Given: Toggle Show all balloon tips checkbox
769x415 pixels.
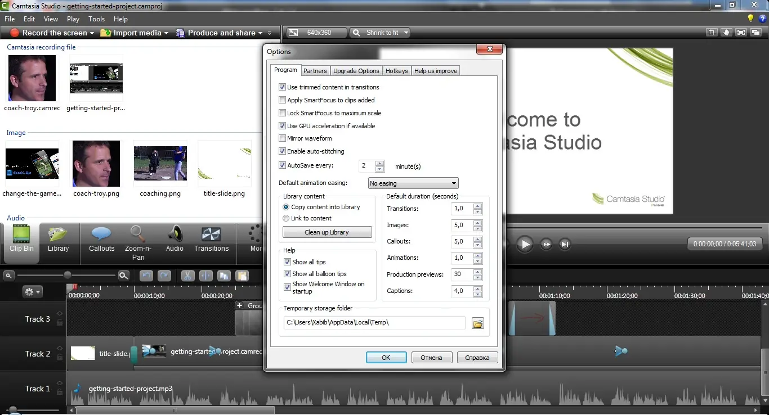Looking at the screenshot, I should click(x=288, y=274).
